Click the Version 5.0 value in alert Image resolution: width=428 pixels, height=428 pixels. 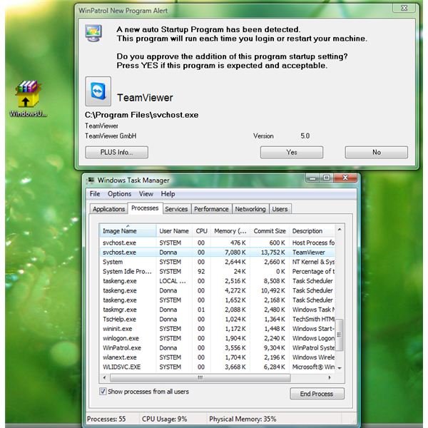tap(305, 136)
